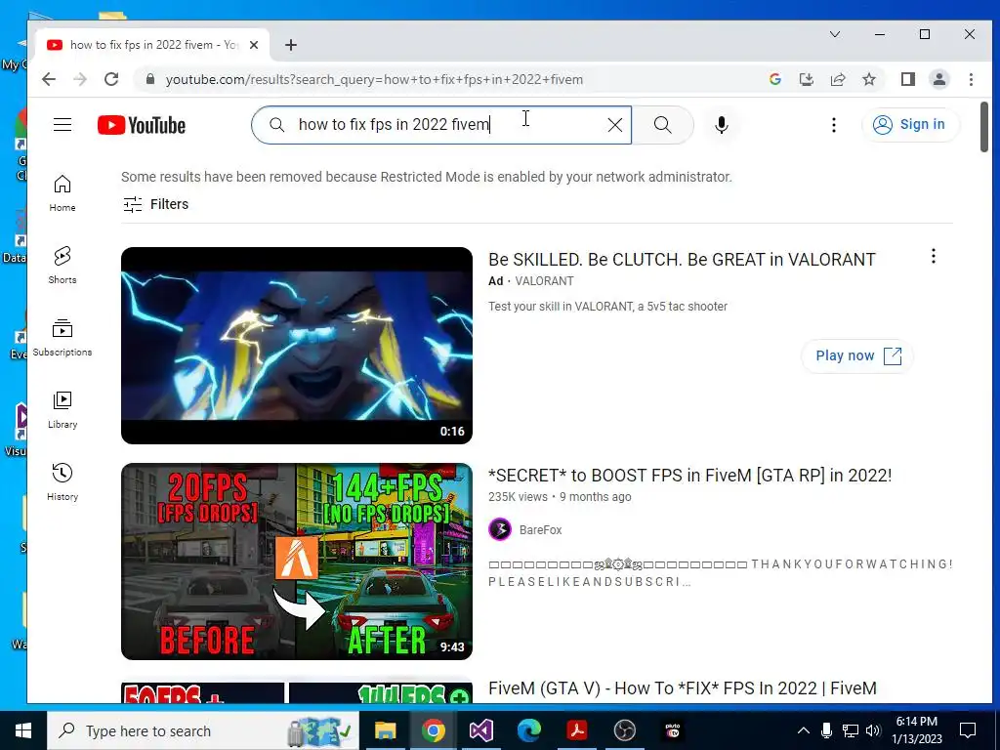Open Chrome three-dot menu
This screenshot has height=750, width=1000.
tap(971, 79)
